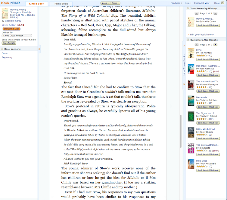Screen dimensions: 227x200
Task: Open the Moving Among Strangers title link in left panel
Action: point(22,14)
